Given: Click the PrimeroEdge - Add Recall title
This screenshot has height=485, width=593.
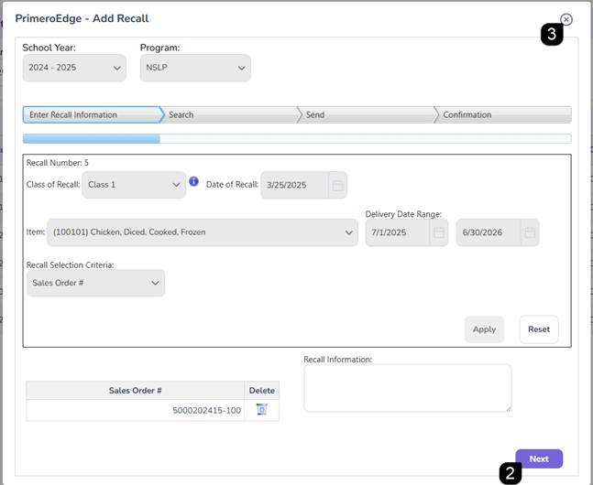Looking at the screenshot, I should point(82,18).
